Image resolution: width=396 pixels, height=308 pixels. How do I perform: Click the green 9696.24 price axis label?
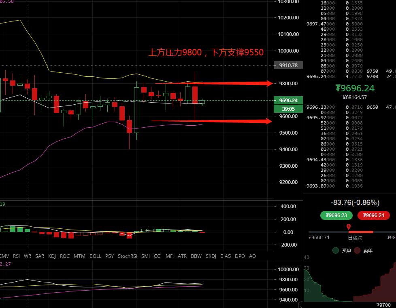288,100
